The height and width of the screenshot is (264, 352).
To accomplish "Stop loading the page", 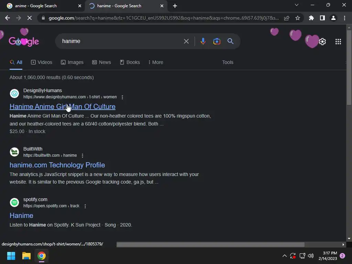I will coord(30,18).
